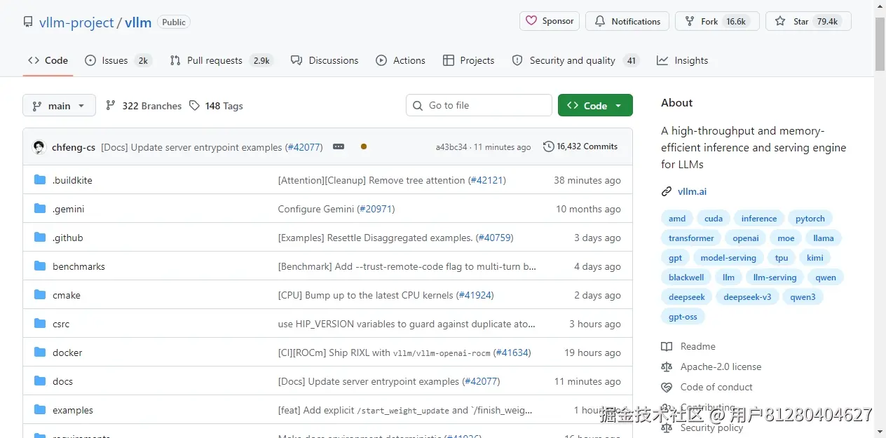The image size is (886, 438).
Task: Open the 148 Tags link
Action: click(216, 106)
